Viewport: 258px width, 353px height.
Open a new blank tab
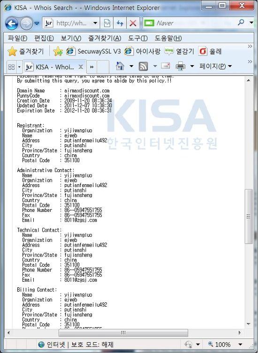[x=103, y=67]
